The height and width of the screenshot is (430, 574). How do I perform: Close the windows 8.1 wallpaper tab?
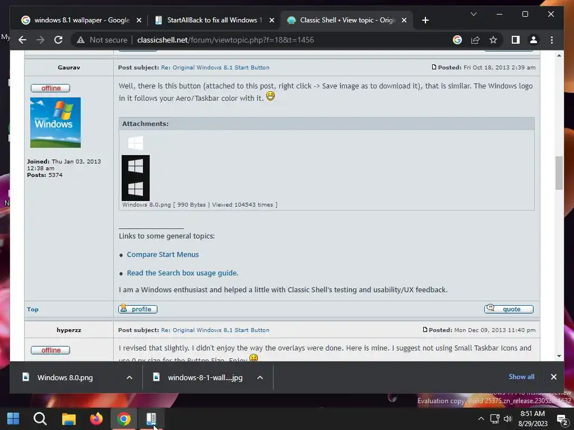[139, 21]
